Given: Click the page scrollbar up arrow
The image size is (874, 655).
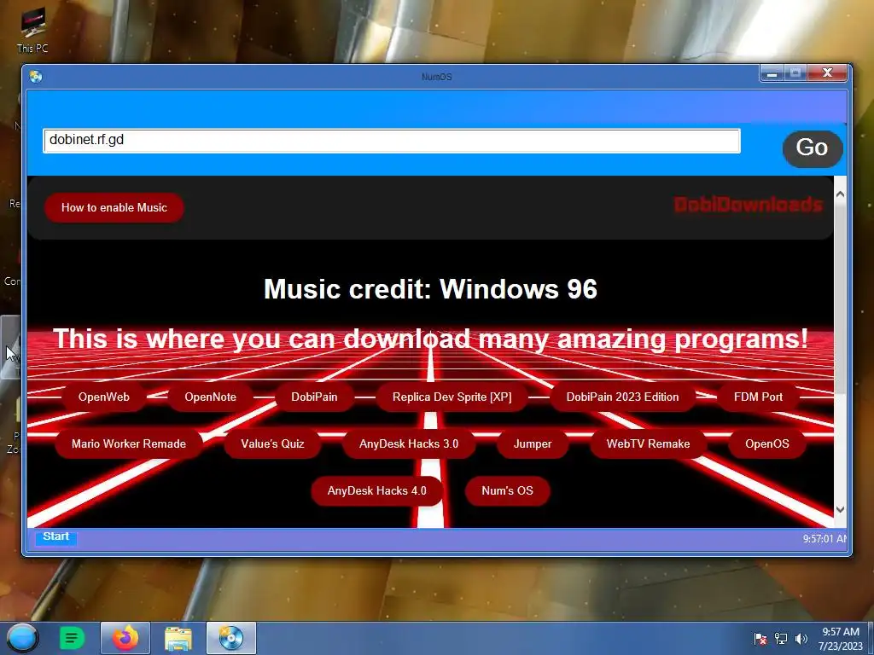Looking at the screenshot, I should [840, 194].
